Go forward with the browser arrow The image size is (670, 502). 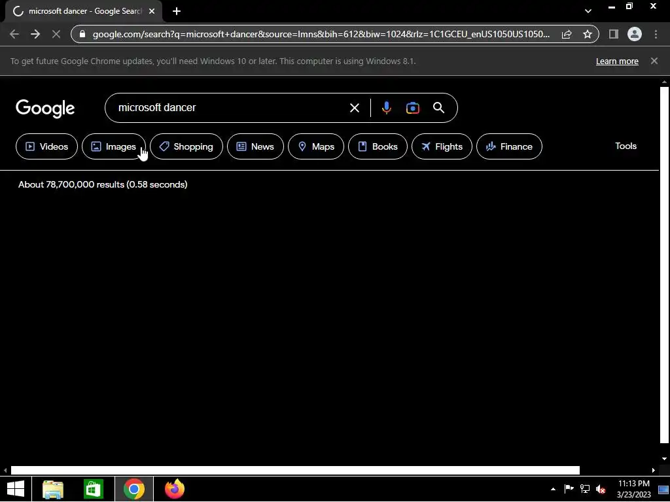pos(35,34)
